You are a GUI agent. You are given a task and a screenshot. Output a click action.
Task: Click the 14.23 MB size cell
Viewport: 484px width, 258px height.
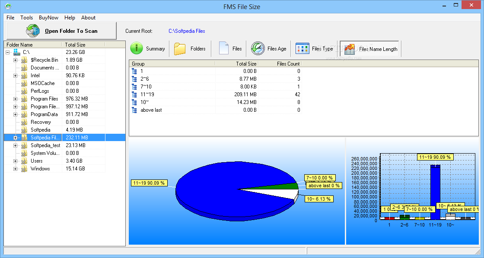(x=246, y=102)
